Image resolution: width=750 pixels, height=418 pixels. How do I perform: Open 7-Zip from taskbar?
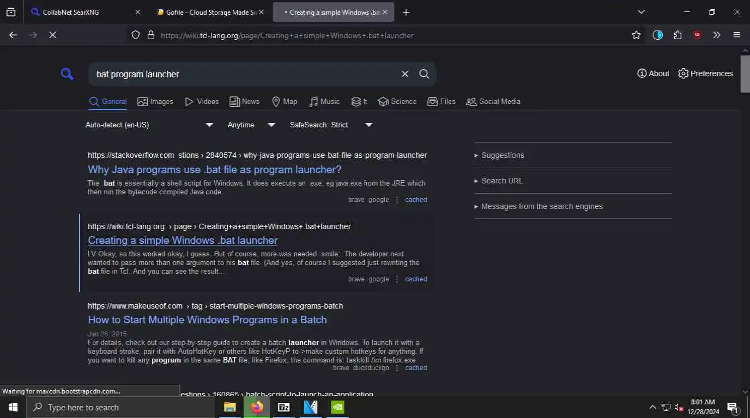coord(283,407)
